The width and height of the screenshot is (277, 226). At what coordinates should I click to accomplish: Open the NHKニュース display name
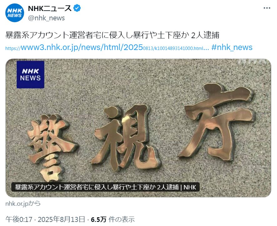50,8
